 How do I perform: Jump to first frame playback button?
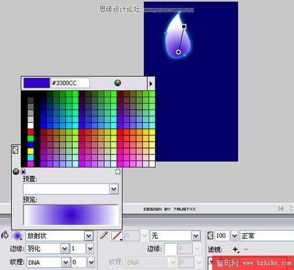(281, 208)
